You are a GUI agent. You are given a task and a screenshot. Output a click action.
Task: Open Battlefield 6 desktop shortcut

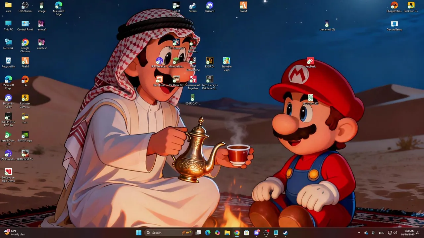(25, 155)
